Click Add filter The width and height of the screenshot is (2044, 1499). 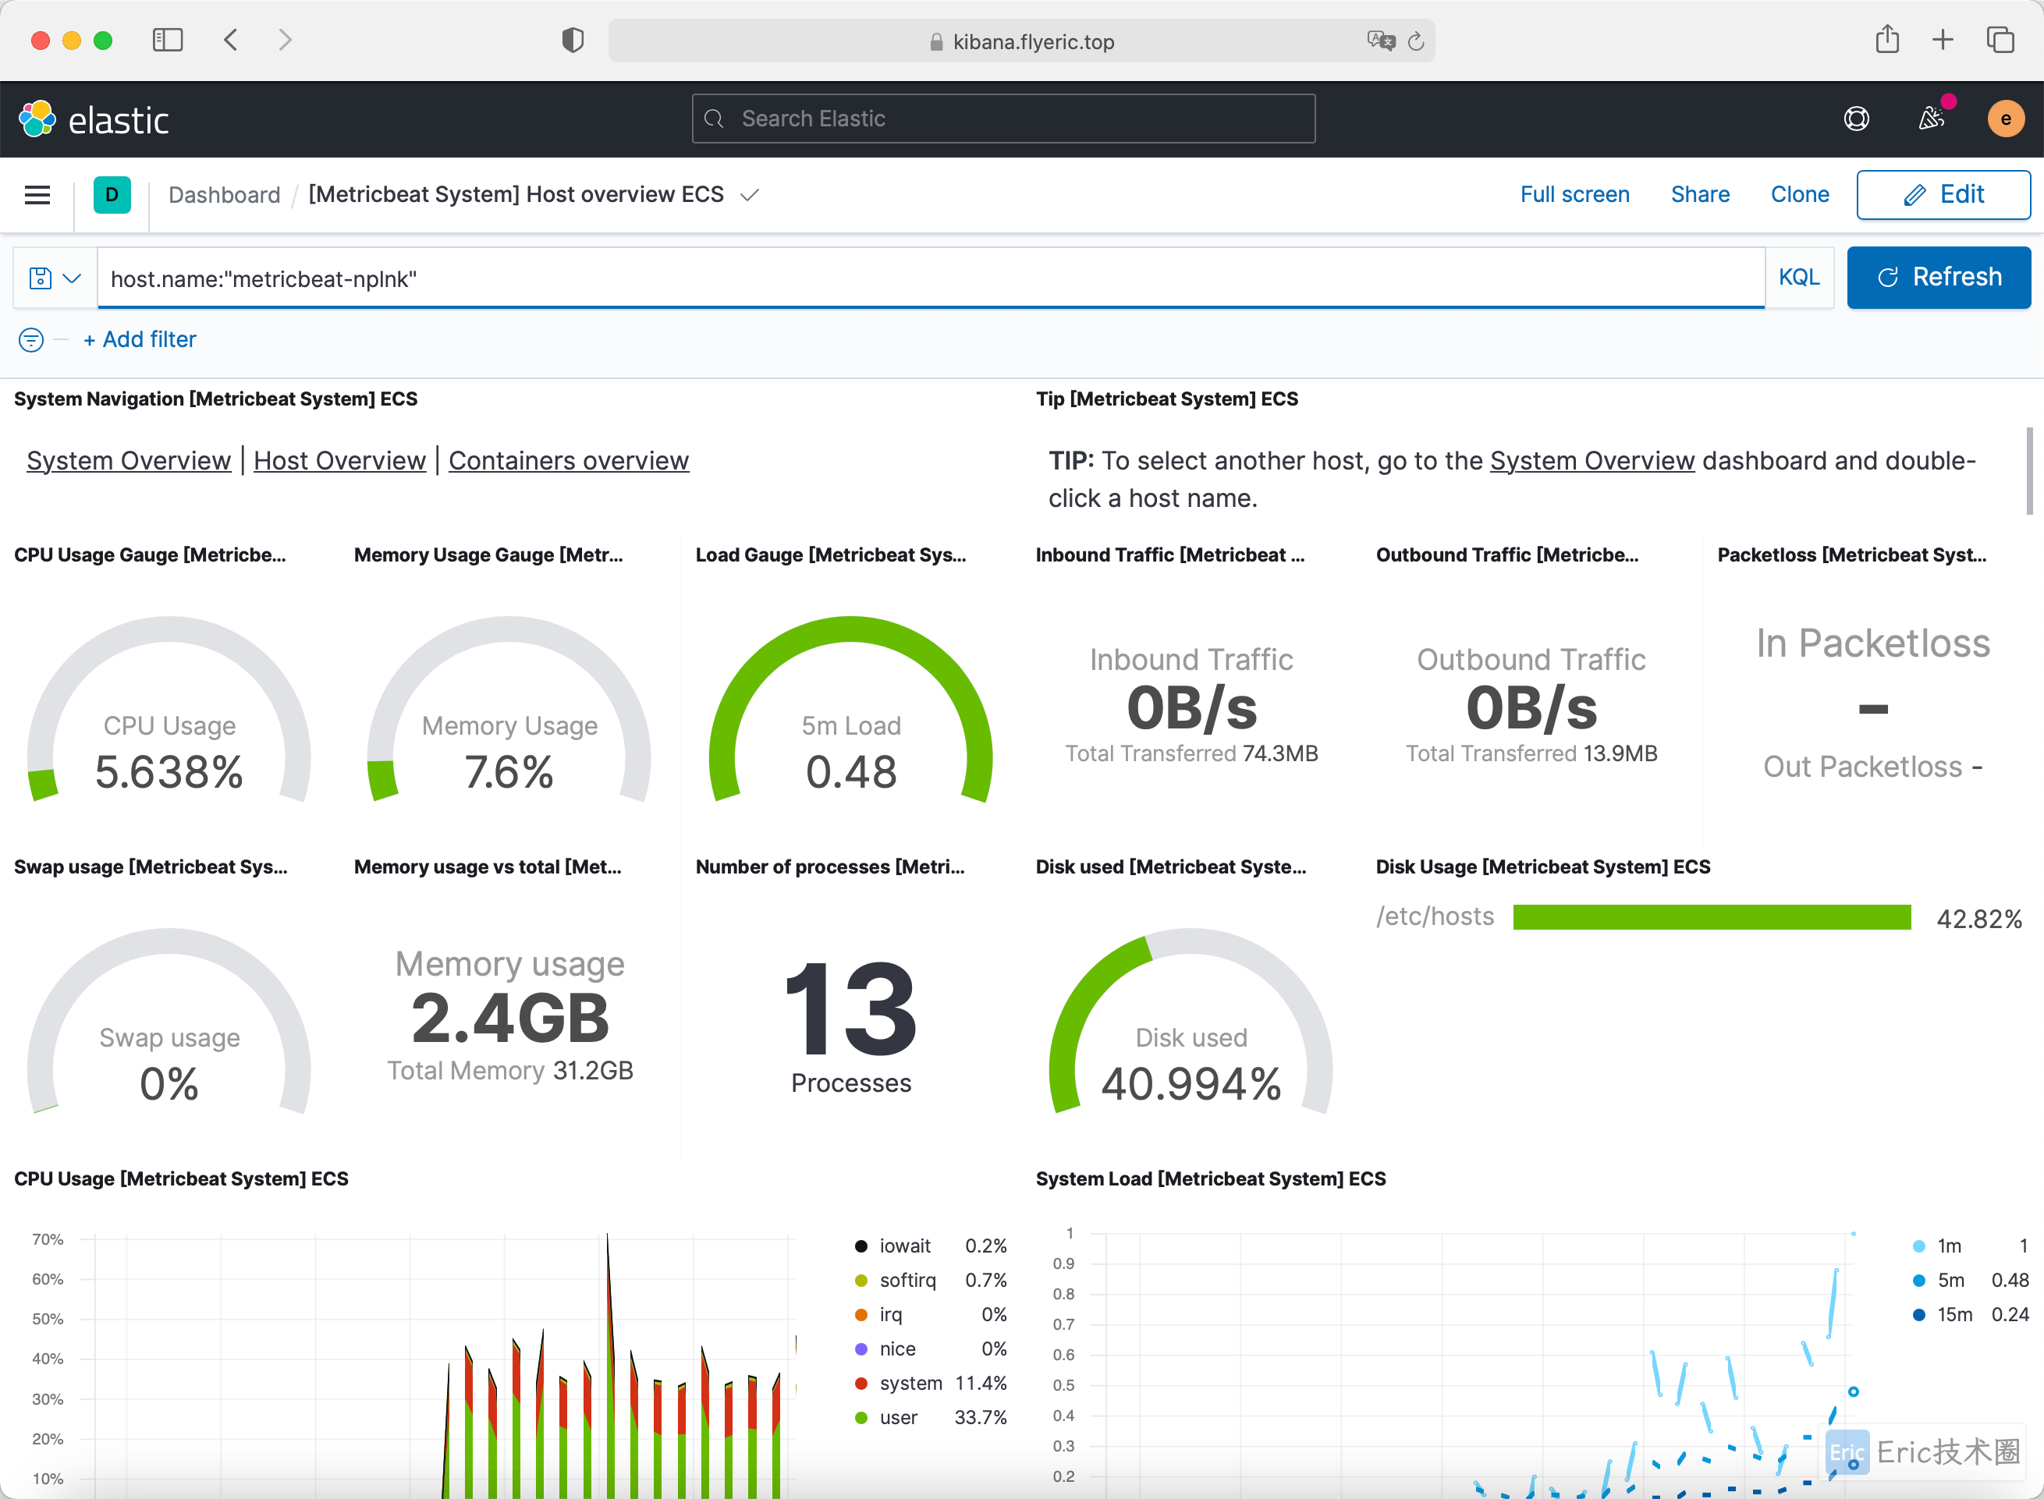point(140,340)
